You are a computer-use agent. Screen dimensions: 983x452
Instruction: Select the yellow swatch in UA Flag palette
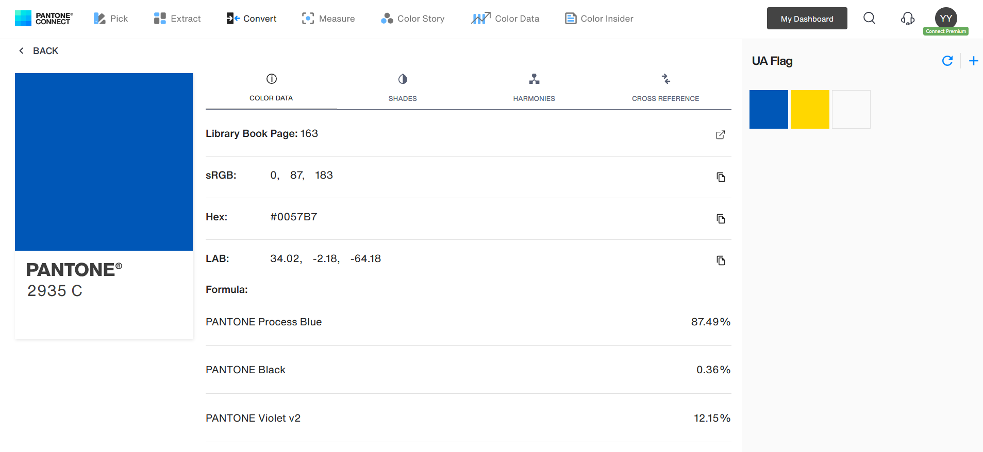pyautogui.click(x=810, y=109)
